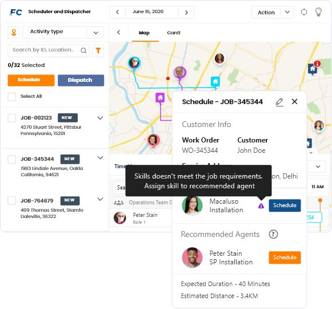Click the refresh icon in the header
Image resolution: width=332 pixels, height=309 pixels.
[x=304, y=12]
